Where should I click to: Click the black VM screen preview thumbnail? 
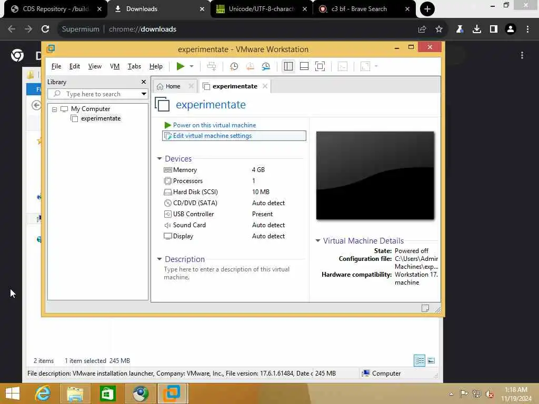coord(375,175)
